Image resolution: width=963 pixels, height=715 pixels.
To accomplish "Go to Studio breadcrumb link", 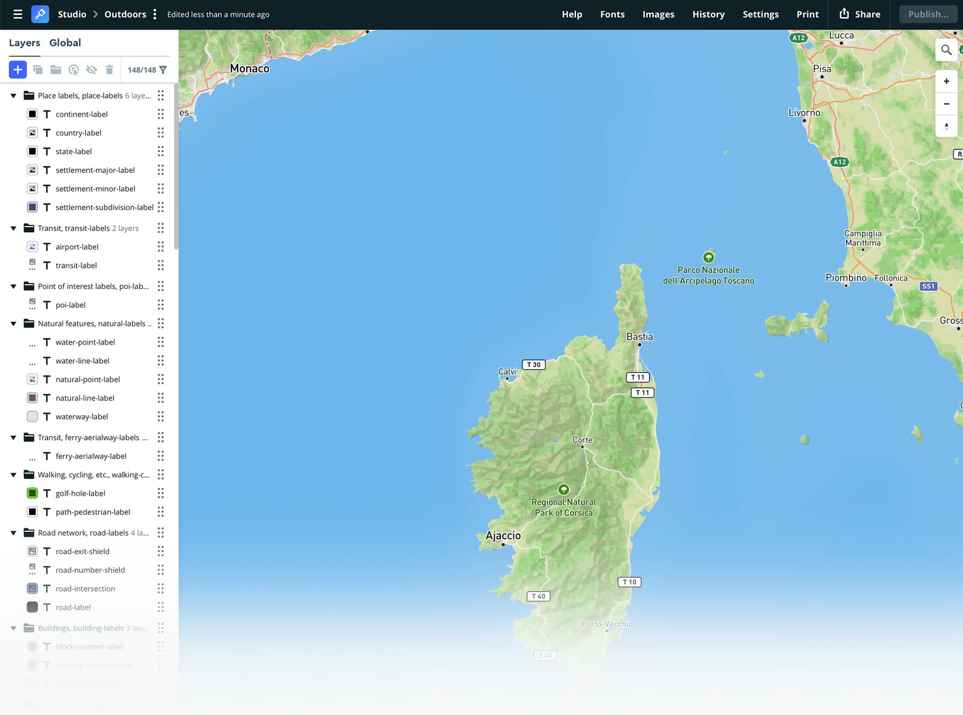I will coord(72,14).
